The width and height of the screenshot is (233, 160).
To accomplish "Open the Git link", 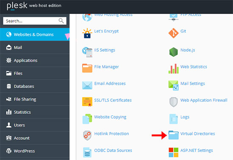I will (183, 31).
